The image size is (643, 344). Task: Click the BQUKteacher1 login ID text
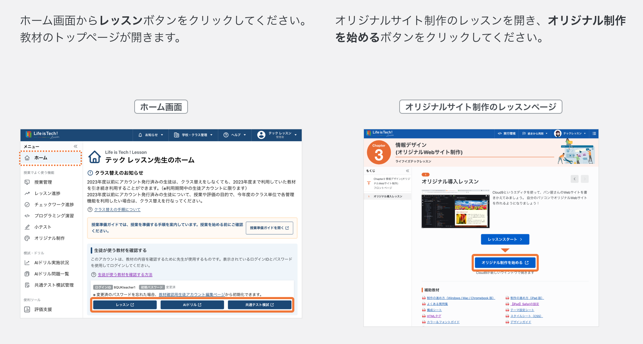(125, 287)
